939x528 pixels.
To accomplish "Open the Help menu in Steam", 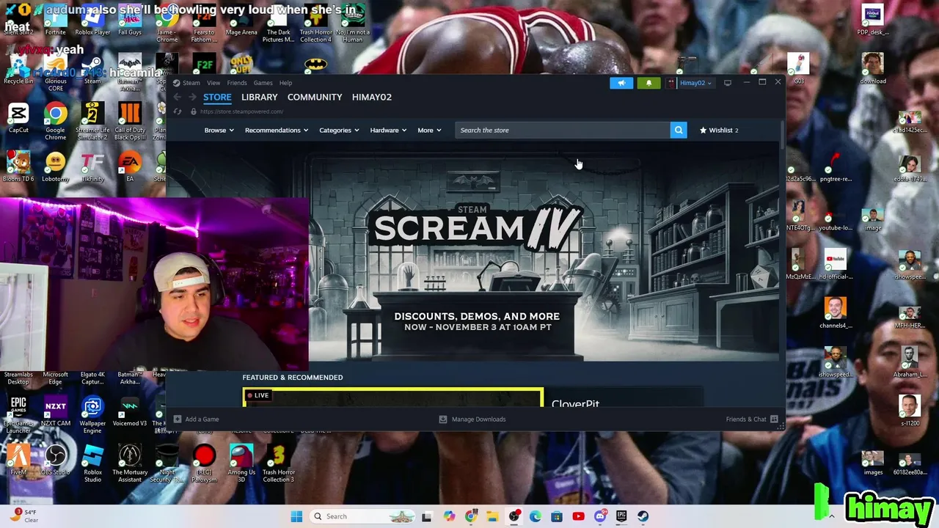I will click(x=285, y=83).
